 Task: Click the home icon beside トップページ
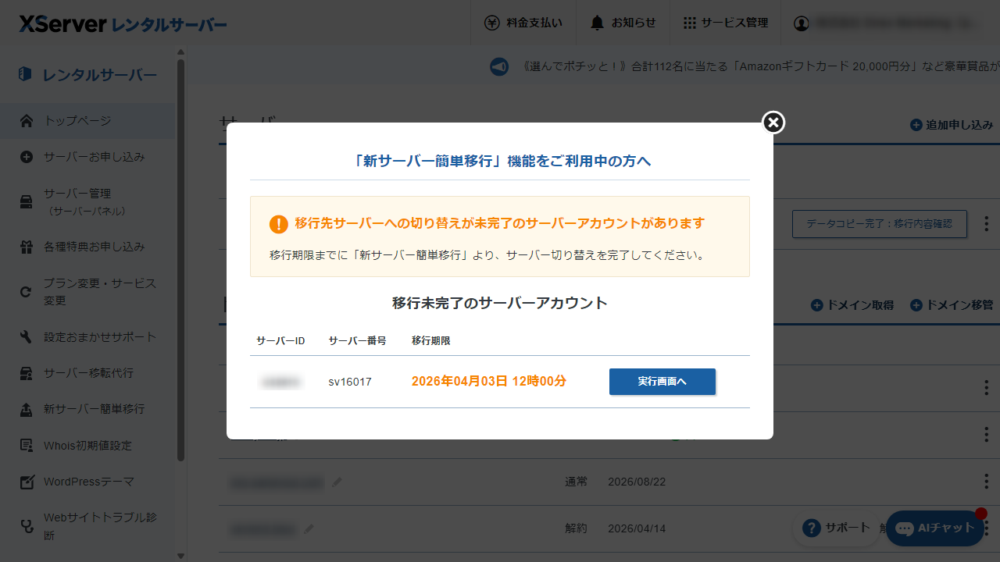point(26,120)
